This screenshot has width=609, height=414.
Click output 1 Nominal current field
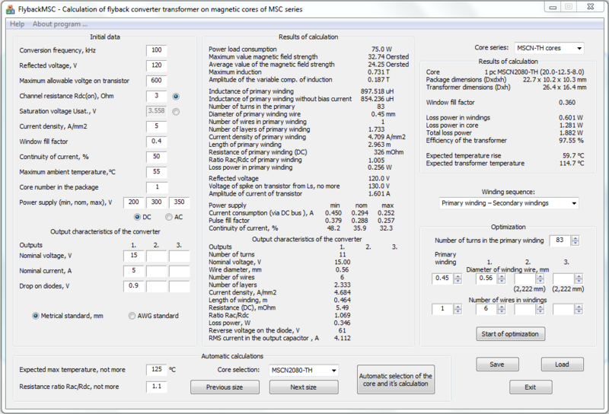[x=134, y=271]
